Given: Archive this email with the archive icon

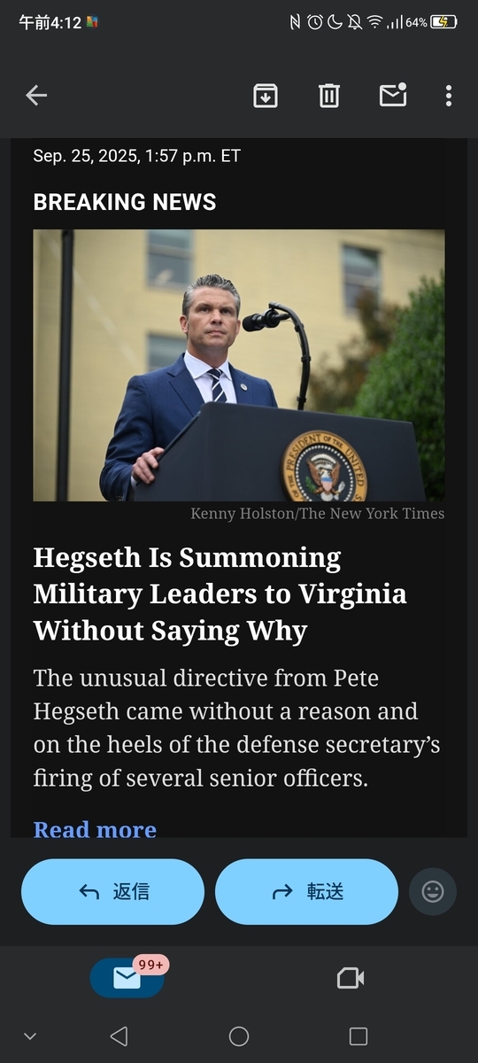Looking at the screenshot, I should [x=266, y=96].
